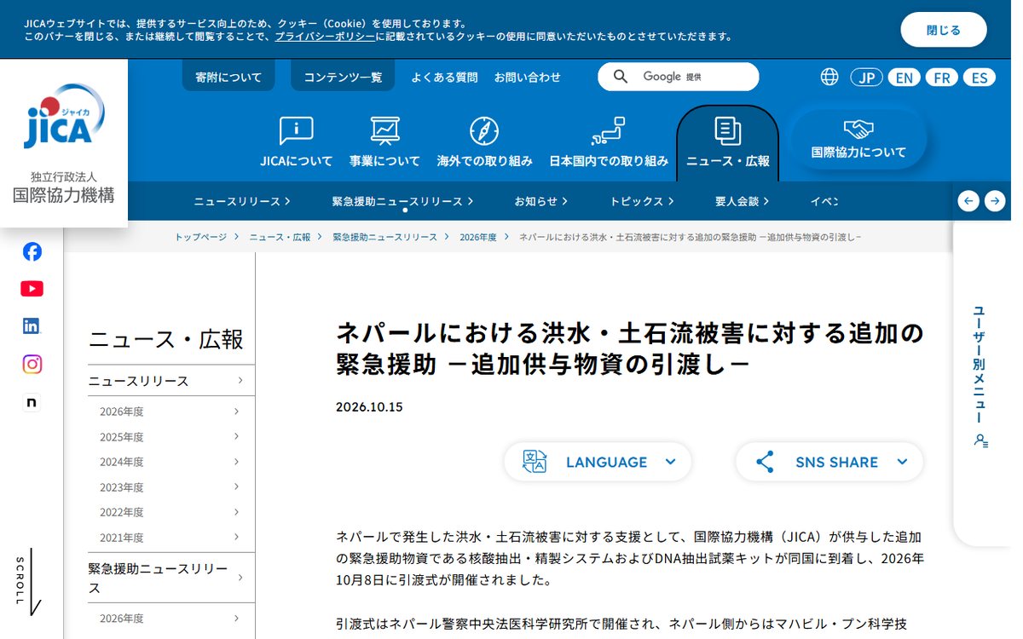Click 寄附について button
The image size is (1023, 639).
point(228,77)
